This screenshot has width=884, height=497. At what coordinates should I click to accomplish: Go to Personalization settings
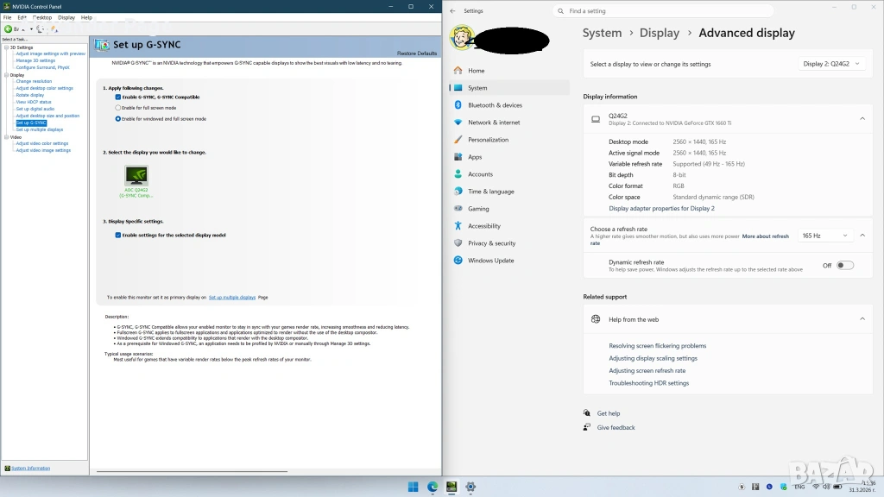pos(488,140)
